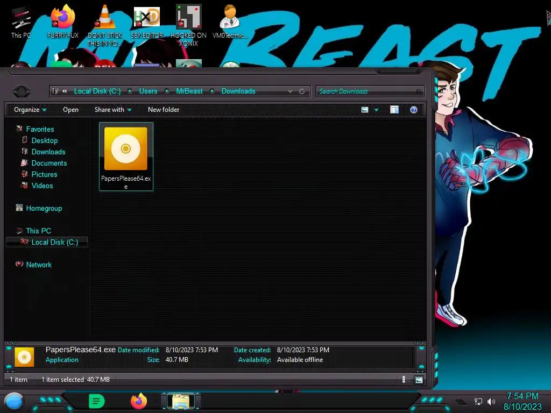Launch FURRY FUX Firefox desktop shortcut

click(63, 22)
